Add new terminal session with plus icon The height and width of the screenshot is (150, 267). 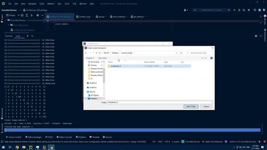pyautogui.click(x=28, y=36)
